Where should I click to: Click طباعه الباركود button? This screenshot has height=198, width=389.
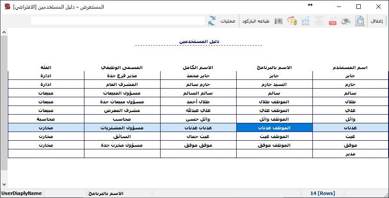point(256,21)
